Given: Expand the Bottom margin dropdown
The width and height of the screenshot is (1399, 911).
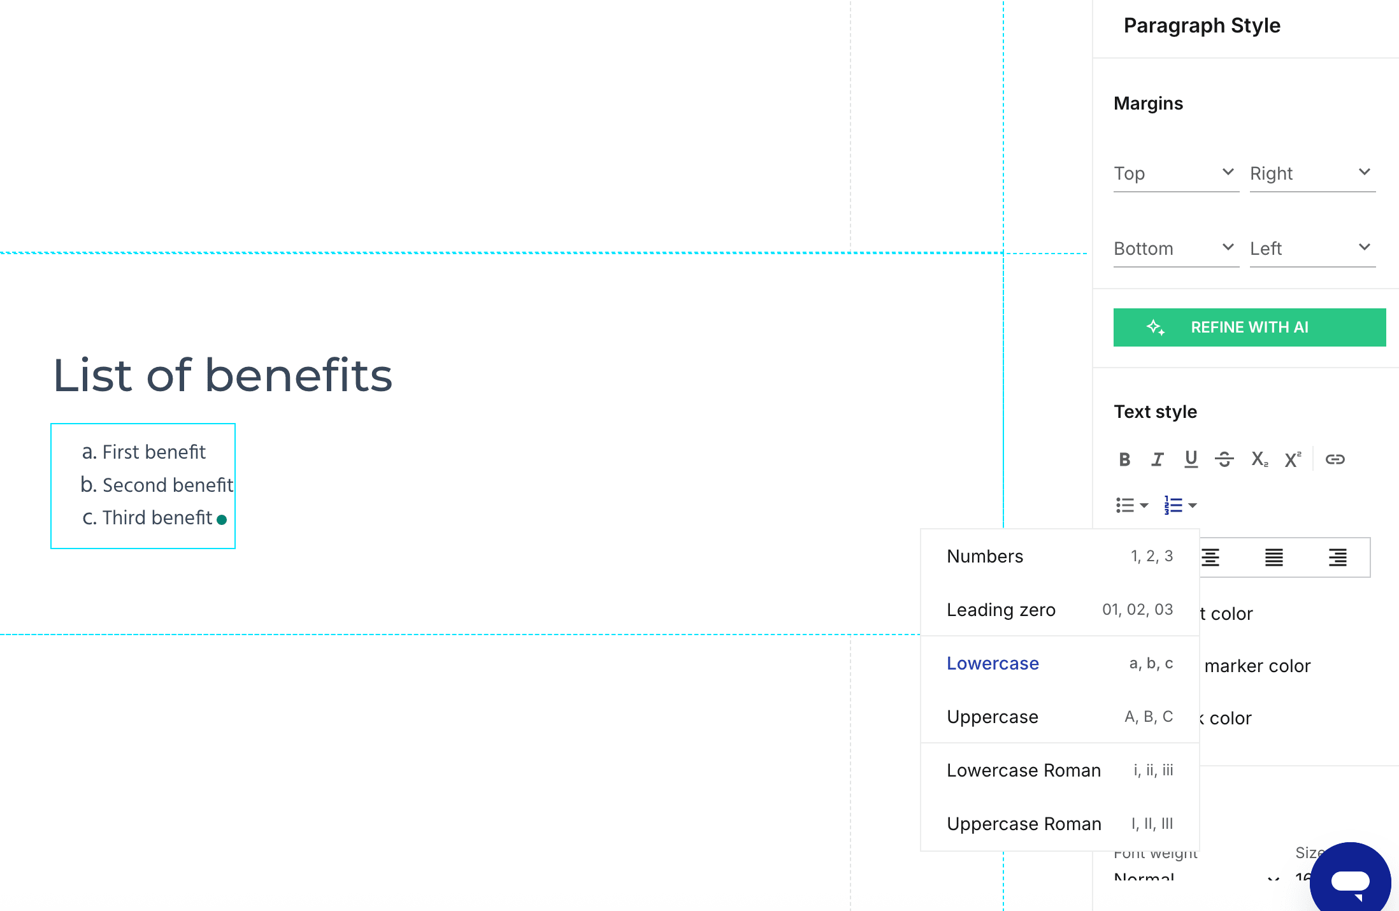Looking at the screenshot, I should pyautogui.click(x=1175, y=248).
